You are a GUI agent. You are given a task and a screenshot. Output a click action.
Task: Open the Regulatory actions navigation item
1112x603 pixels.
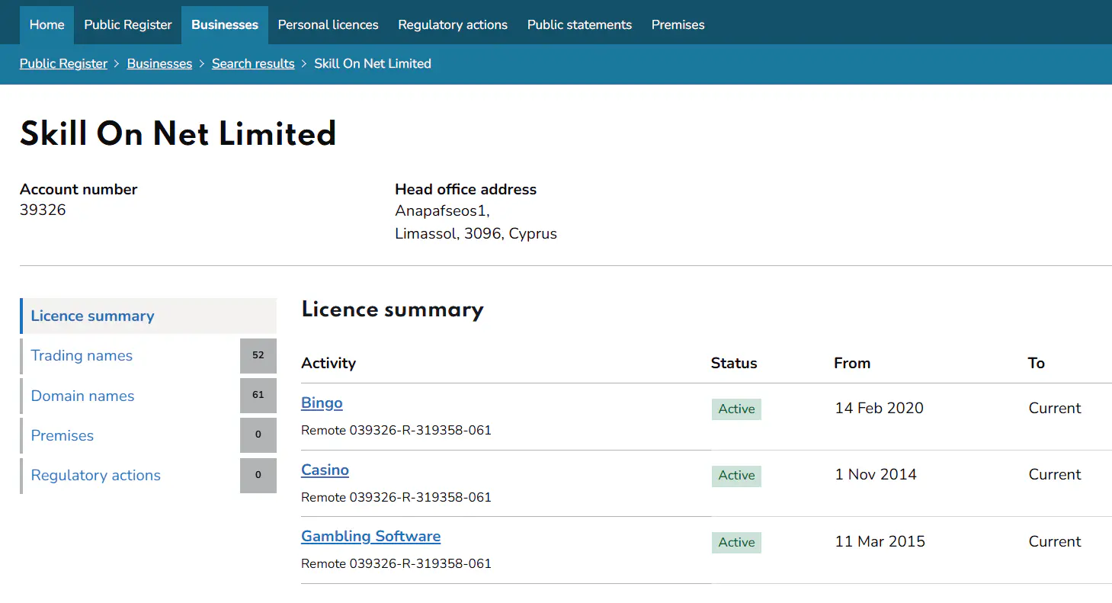tap(453, 25)
